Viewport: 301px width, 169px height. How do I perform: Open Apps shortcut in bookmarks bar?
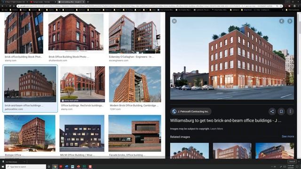point(5,10)
